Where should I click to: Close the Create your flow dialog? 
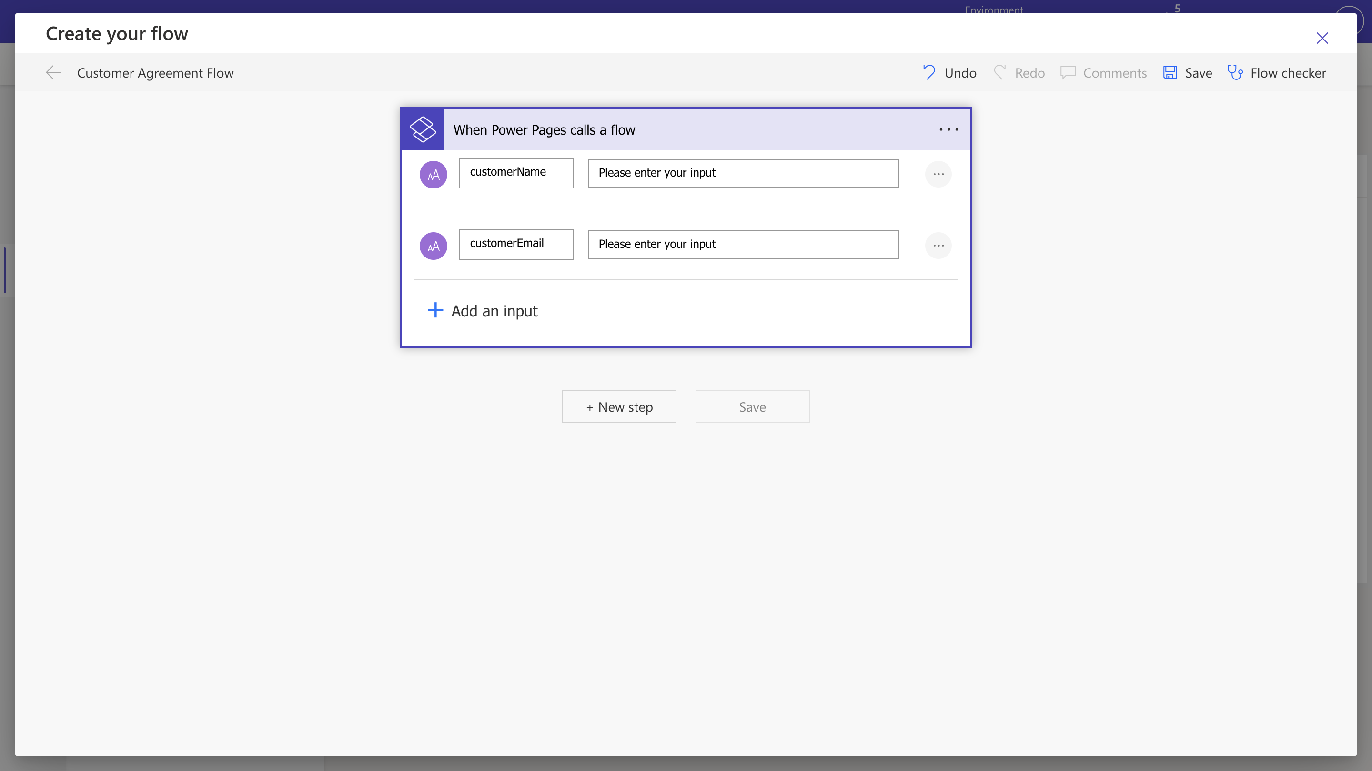pyautogui.click(x=1322, y=38)
